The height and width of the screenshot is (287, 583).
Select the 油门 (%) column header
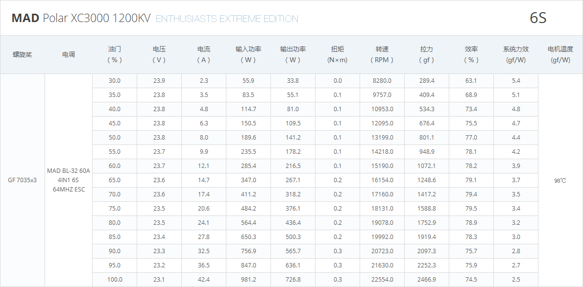pos(115,54)
